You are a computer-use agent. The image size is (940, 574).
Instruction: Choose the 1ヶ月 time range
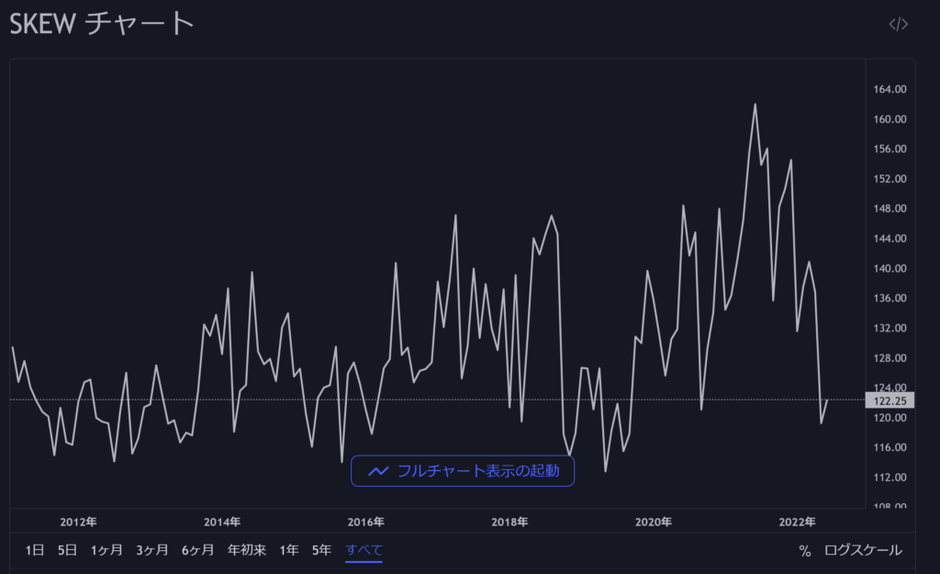pyautogui.click(x=106, y=550)
